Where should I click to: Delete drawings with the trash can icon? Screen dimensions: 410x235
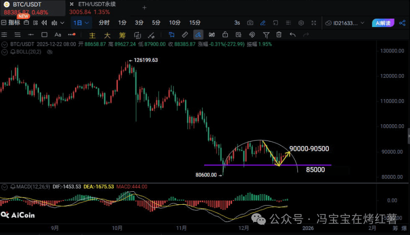279,34
